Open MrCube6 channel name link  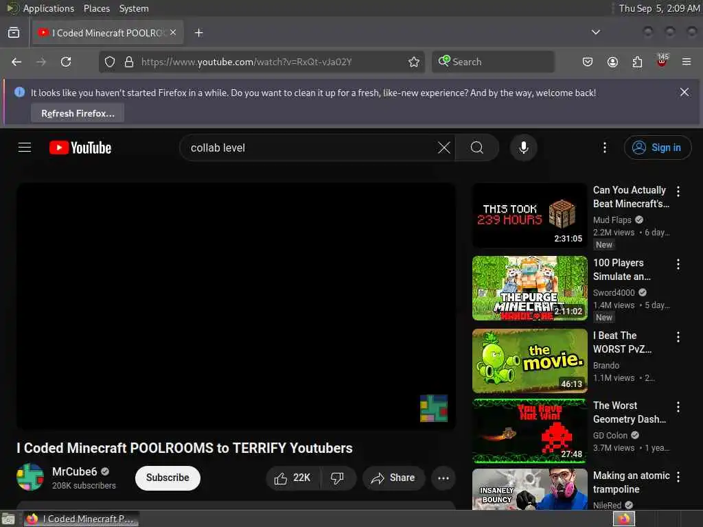(x=74, y=471)
